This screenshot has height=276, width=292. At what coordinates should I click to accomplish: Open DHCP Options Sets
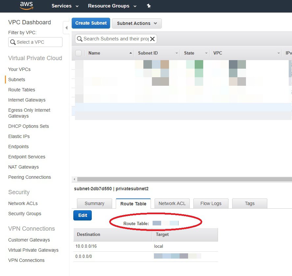(29, 126)
